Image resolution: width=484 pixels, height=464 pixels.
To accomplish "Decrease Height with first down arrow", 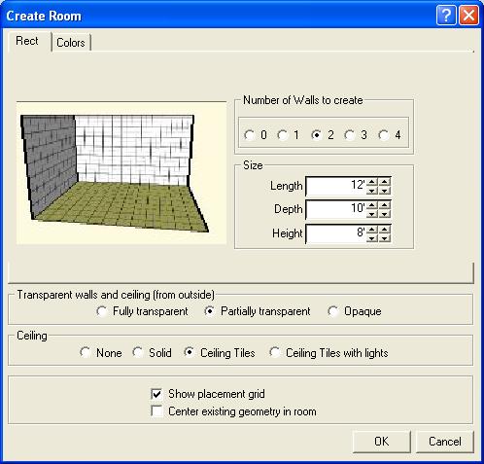I will (372, 238).
